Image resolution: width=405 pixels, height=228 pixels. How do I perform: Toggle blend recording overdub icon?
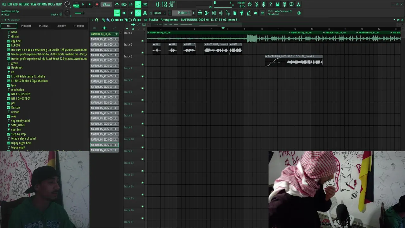click(x=138, y=4)
